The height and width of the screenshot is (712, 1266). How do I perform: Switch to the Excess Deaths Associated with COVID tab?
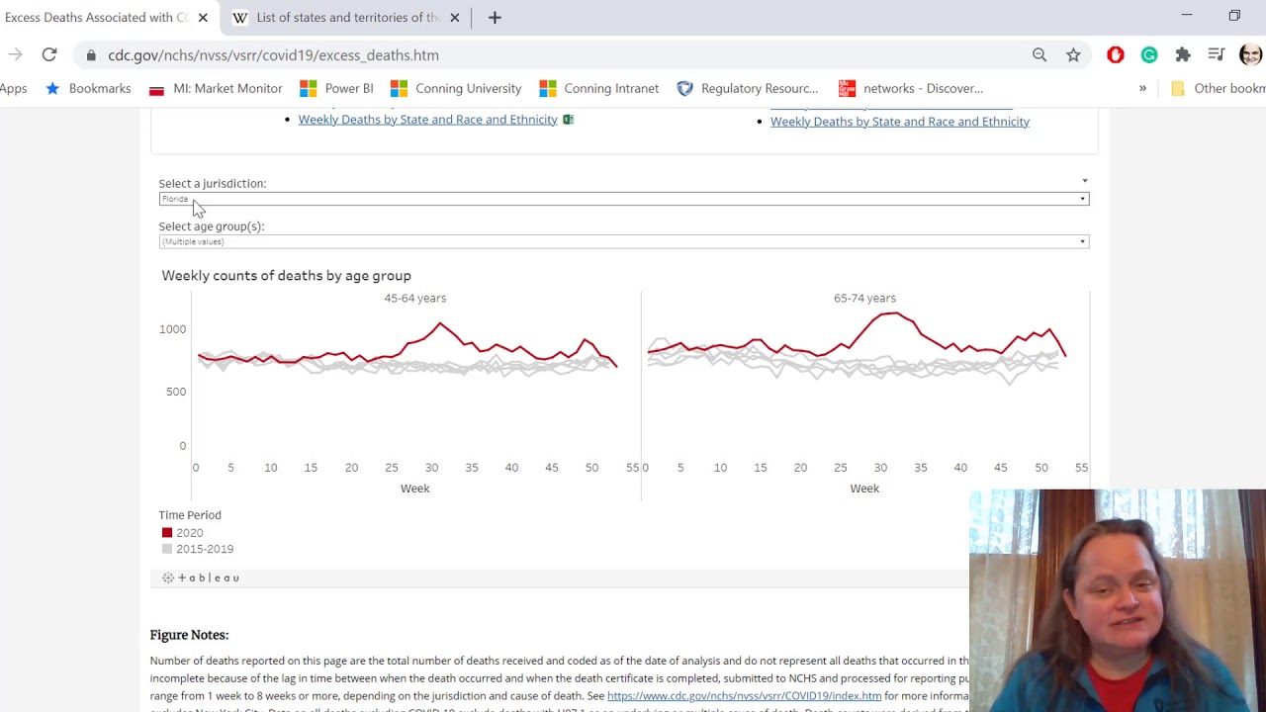[x=96, y=18]
